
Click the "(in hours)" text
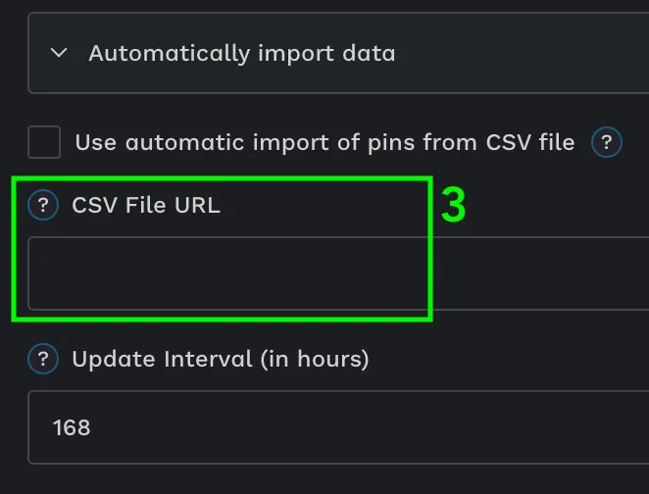click(315, 359)
